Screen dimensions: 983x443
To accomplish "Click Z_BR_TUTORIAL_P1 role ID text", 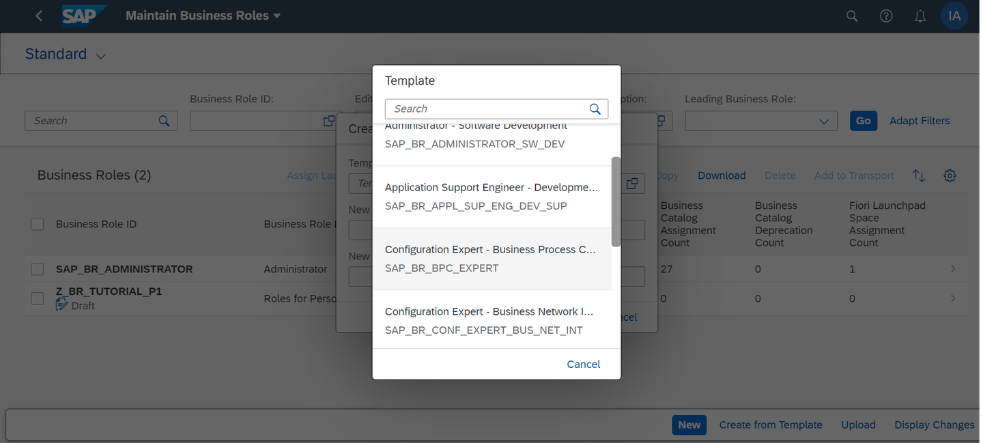I will pyautogui.click(x=109, y=291).
